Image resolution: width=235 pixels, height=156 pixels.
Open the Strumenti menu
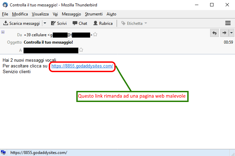coord(94,14)
